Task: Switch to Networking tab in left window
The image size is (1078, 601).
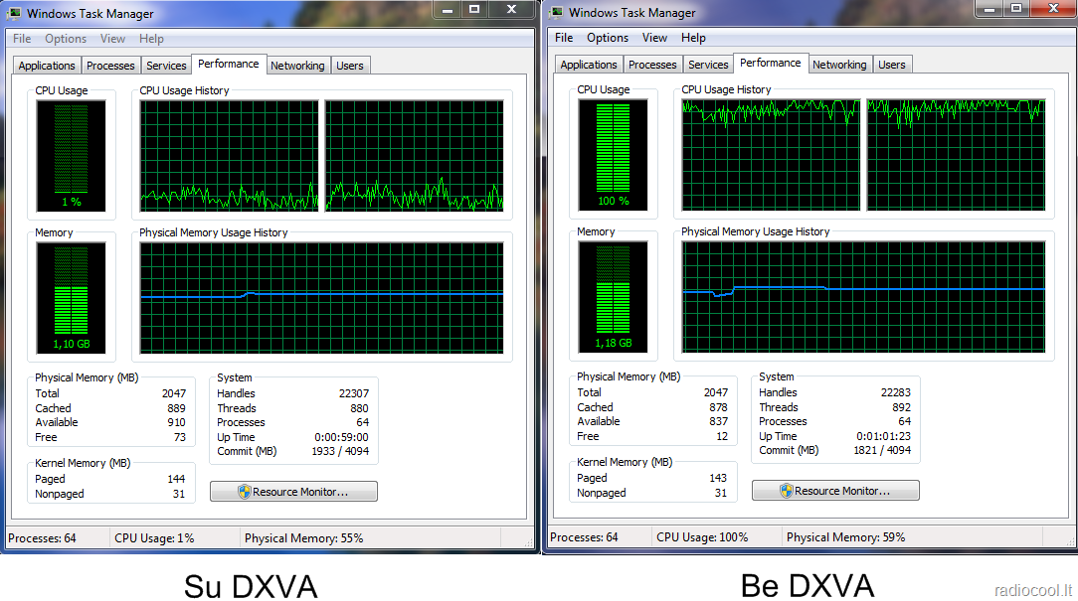Action: (297, 66)
